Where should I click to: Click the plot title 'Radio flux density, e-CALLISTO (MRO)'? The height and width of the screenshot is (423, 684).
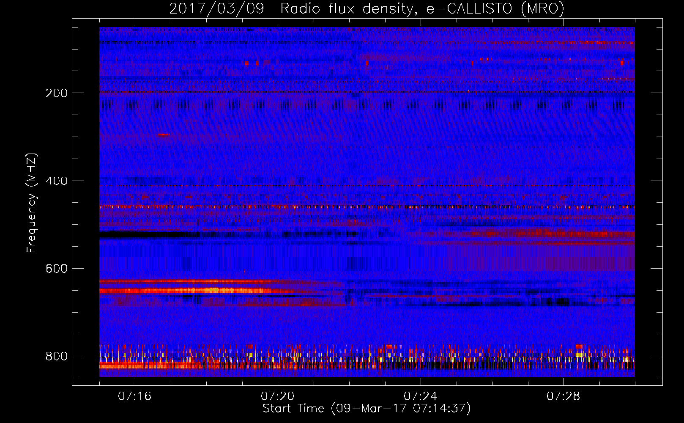422,8
